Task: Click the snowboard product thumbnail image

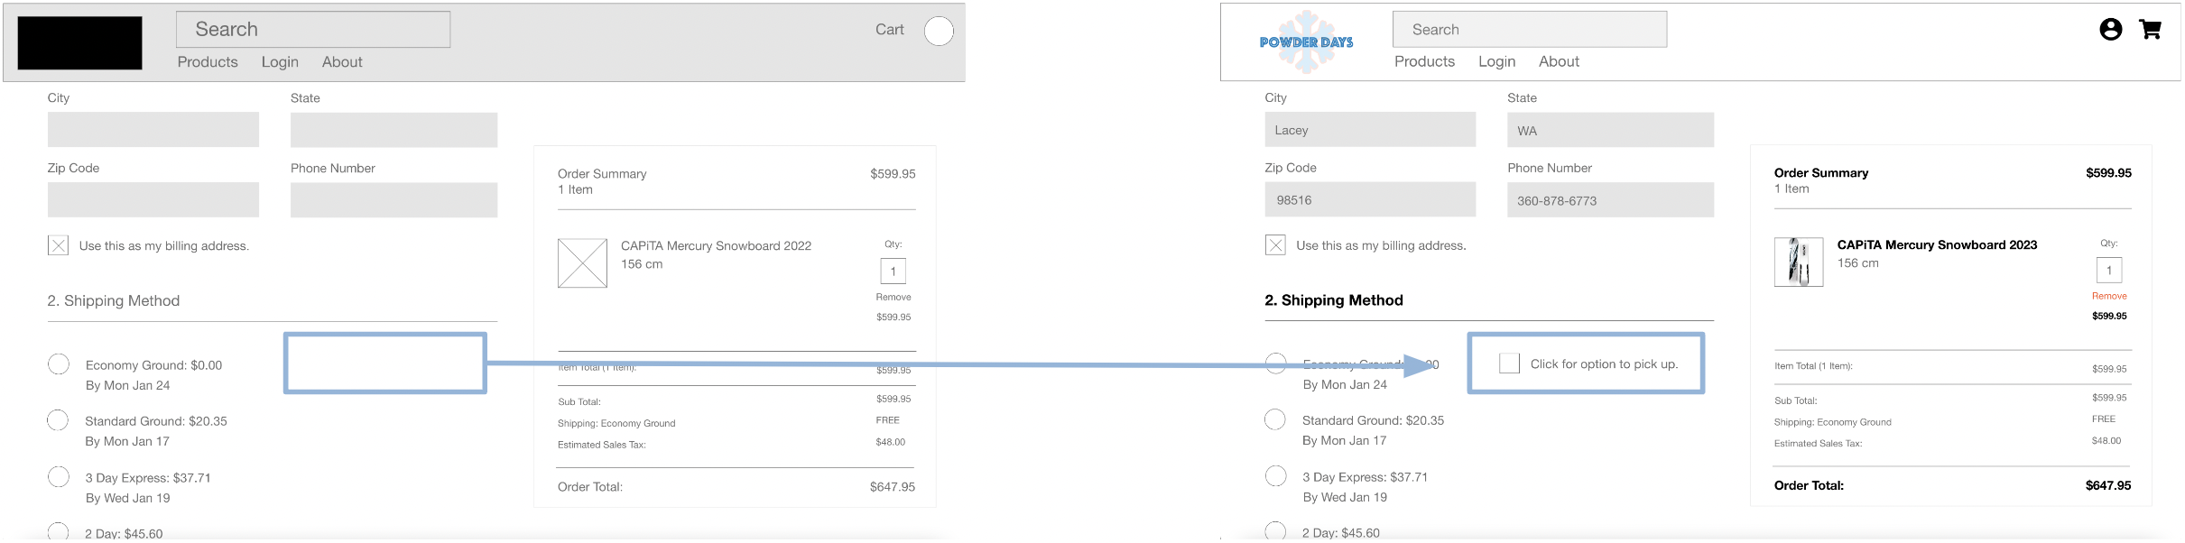Action: (1798, 262)
